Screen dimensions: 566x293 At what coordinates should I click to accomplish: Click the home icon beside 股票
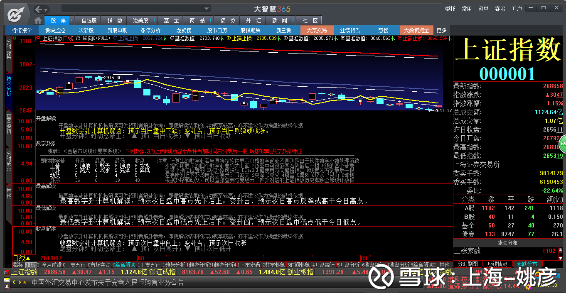click(x=38, y=20)
